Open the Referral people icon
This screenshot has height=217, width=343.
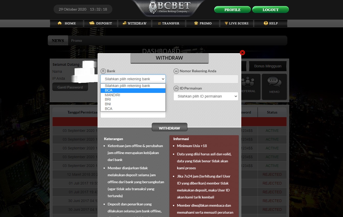(x=248, y=82)
